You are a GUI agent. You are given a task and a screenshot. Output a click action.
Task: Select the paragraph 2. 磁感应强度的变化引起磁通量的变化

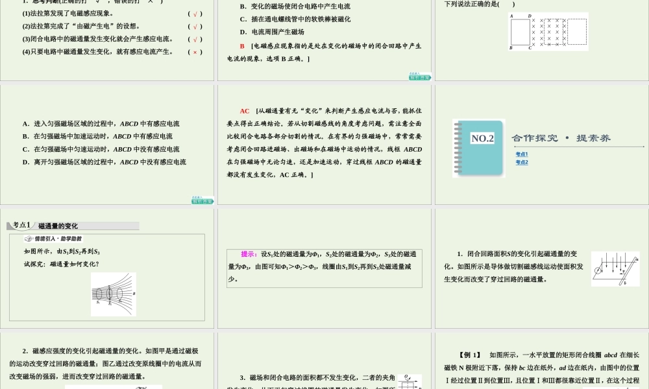pos(106,364)
